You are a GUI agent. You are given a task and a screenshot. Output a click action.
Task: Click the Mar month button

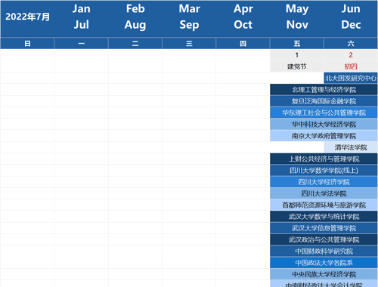tap(189, 9)
